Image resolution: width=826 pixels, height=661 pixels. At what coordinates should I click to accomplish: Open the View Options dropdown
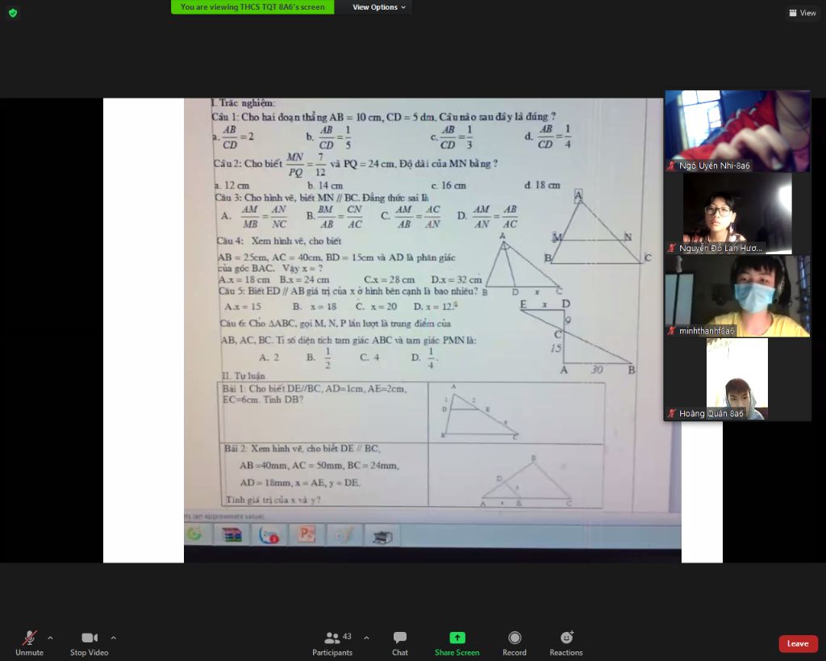[x=379, y=6]
